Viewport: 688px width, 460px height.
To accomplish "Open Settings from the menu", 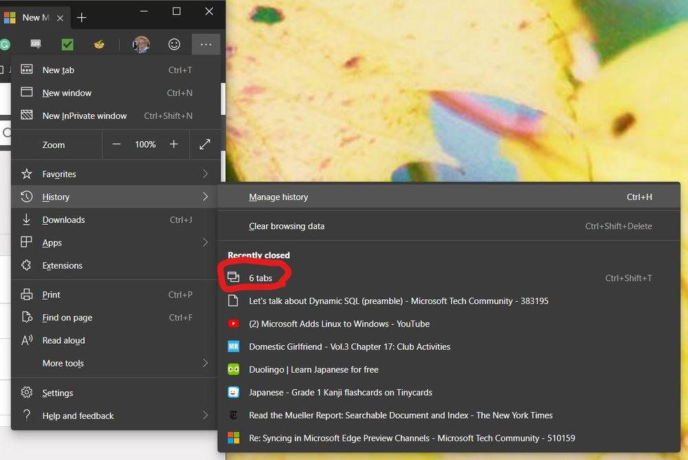I will [116, 393].
